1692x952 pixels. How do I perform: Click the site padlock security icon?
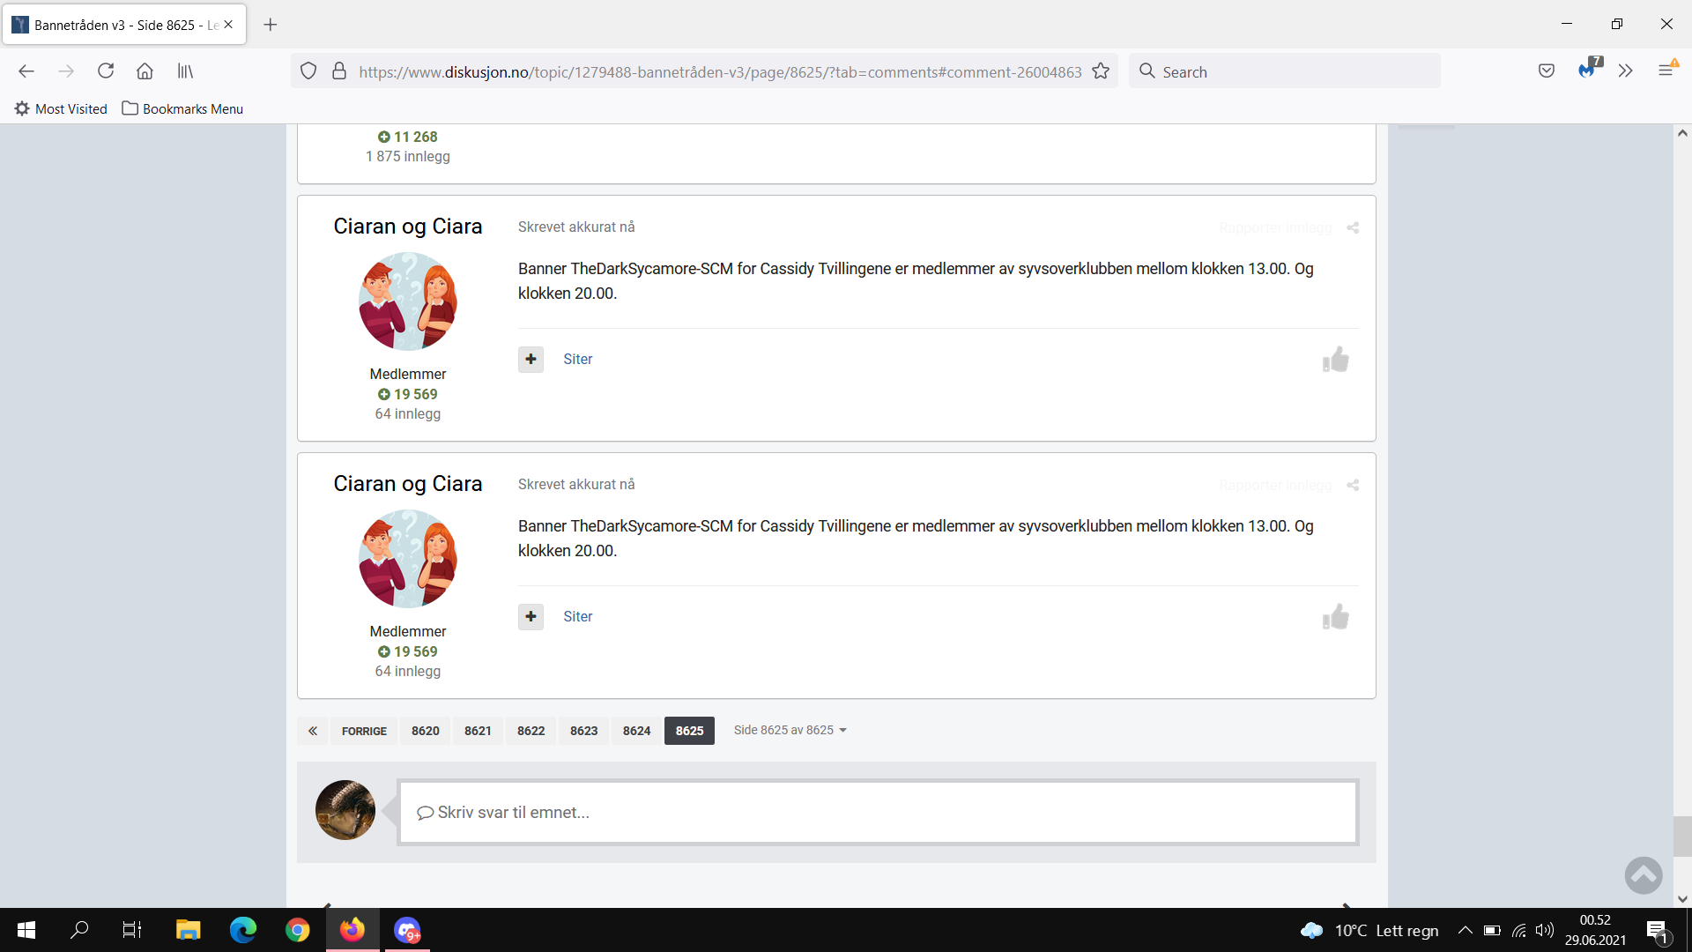pyautogui.click(x=339, y=71)
